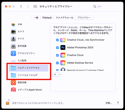Click the lock icon to prevent changes

(x=8, y=102)
